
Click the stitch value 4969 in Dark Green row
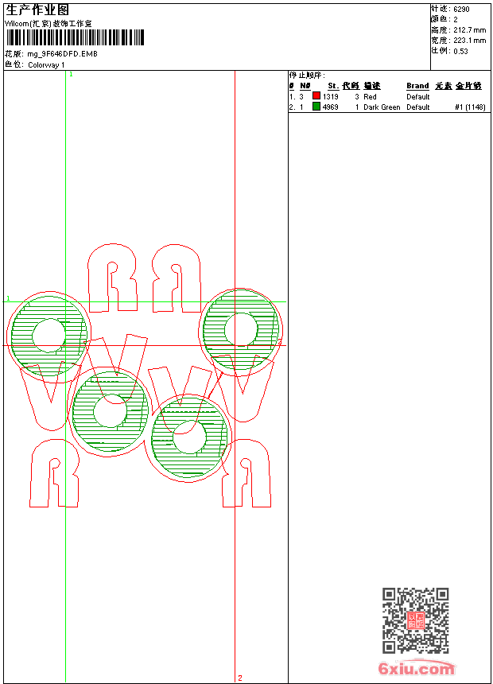click(330, 107)
